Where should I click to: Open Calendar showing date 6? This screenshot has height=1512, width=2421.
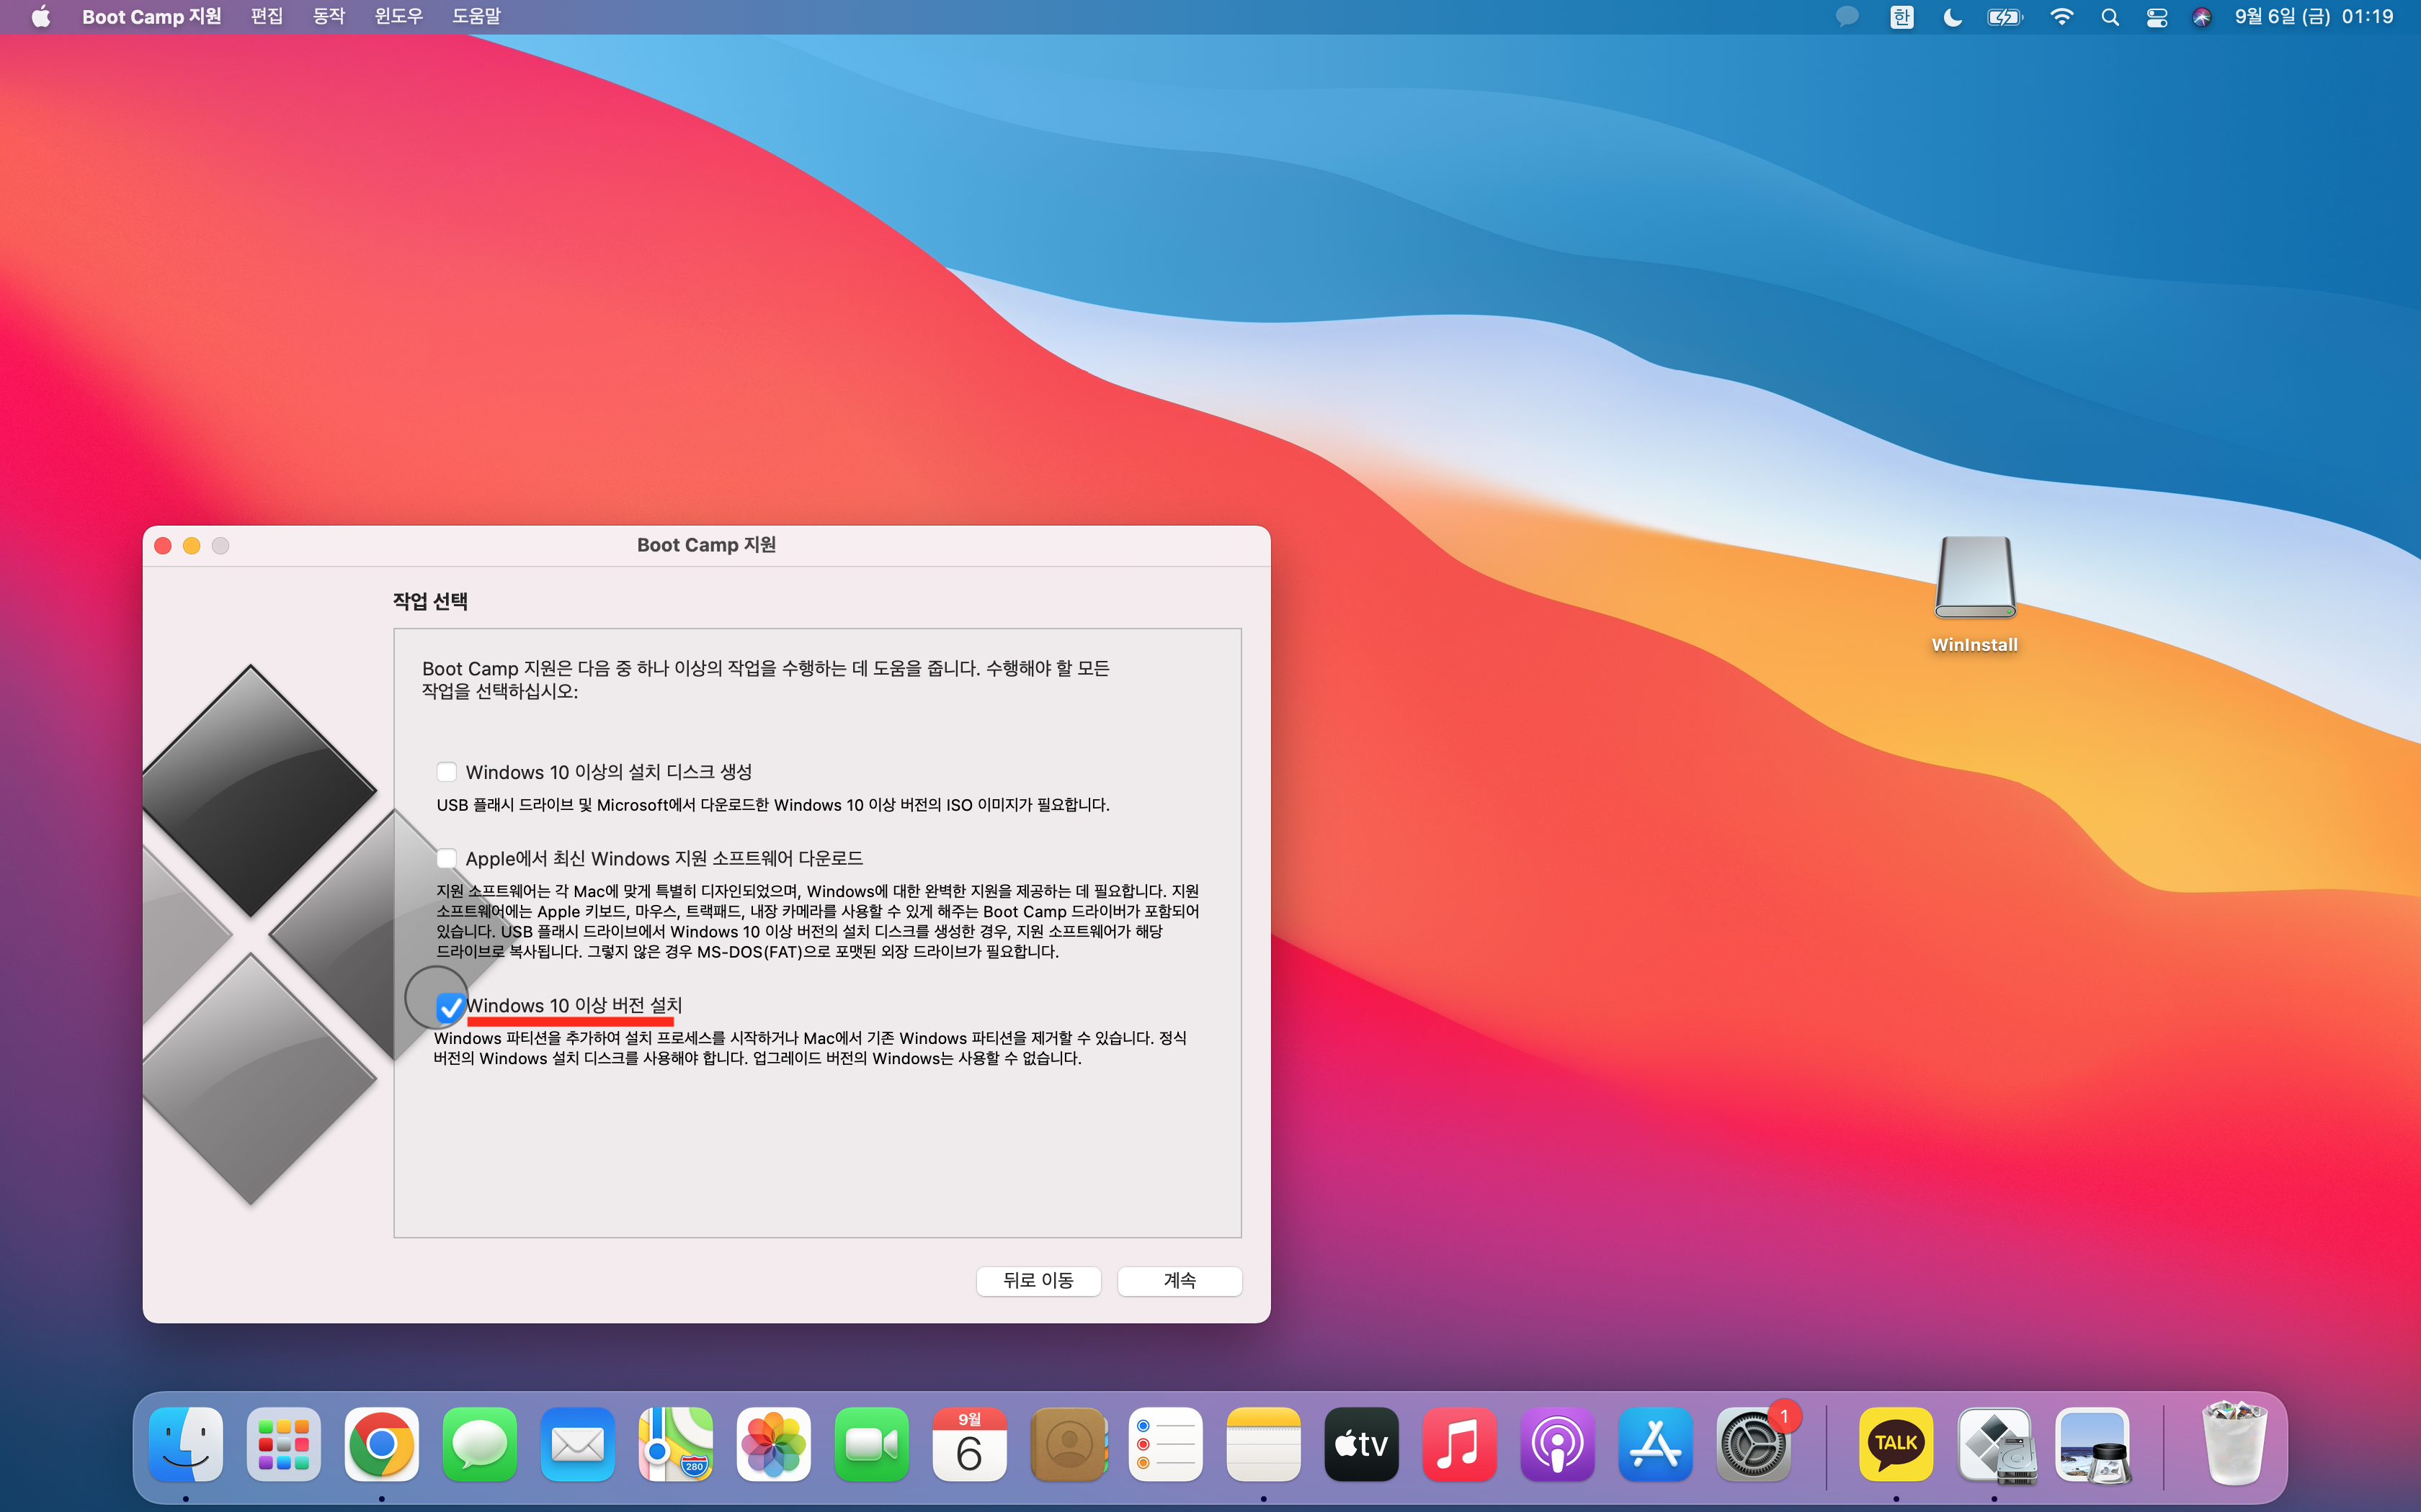[x=969, y=1444]
